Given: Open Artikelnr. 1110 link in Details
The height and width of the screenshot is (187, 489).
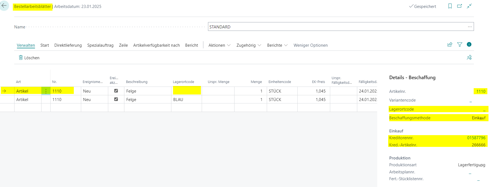Looking at the screenshot, I should point(481,91).
